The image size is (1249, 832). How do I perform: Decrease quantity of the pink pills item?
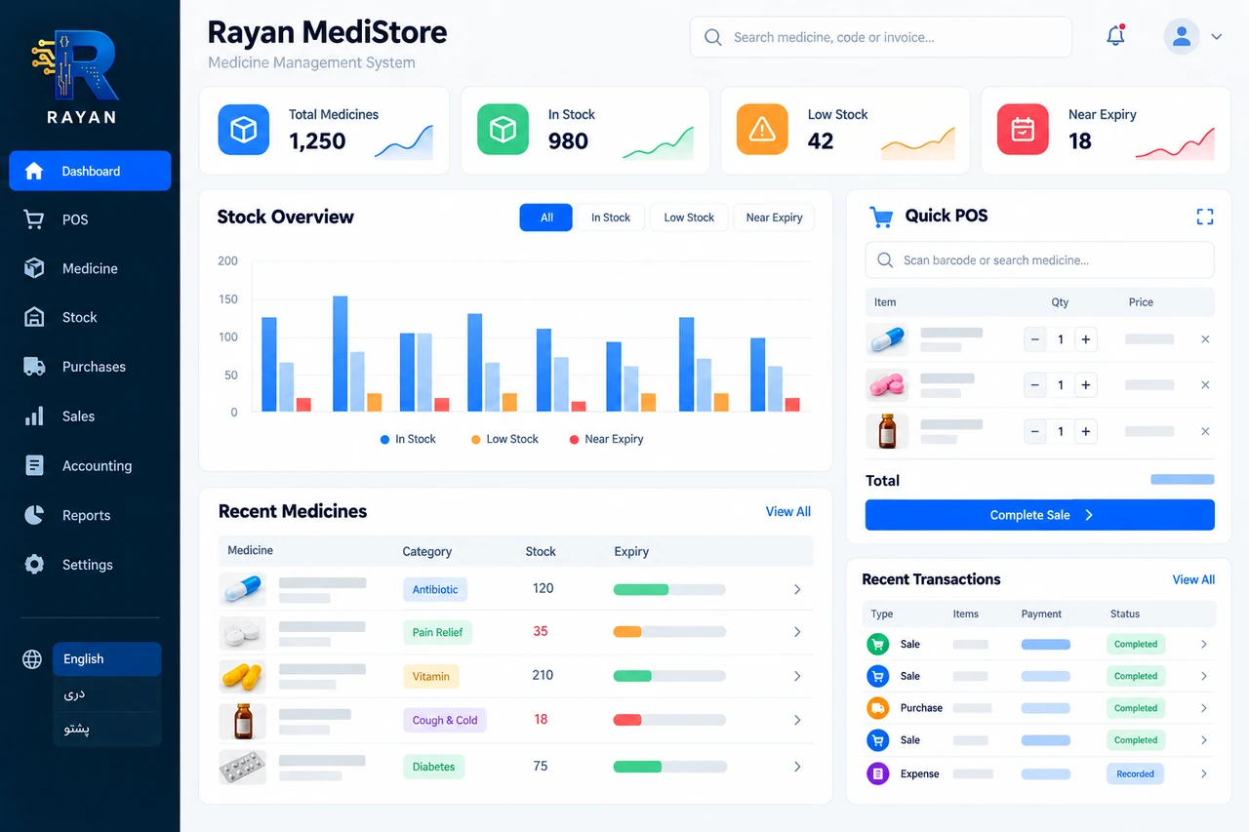pos(1035,385)
